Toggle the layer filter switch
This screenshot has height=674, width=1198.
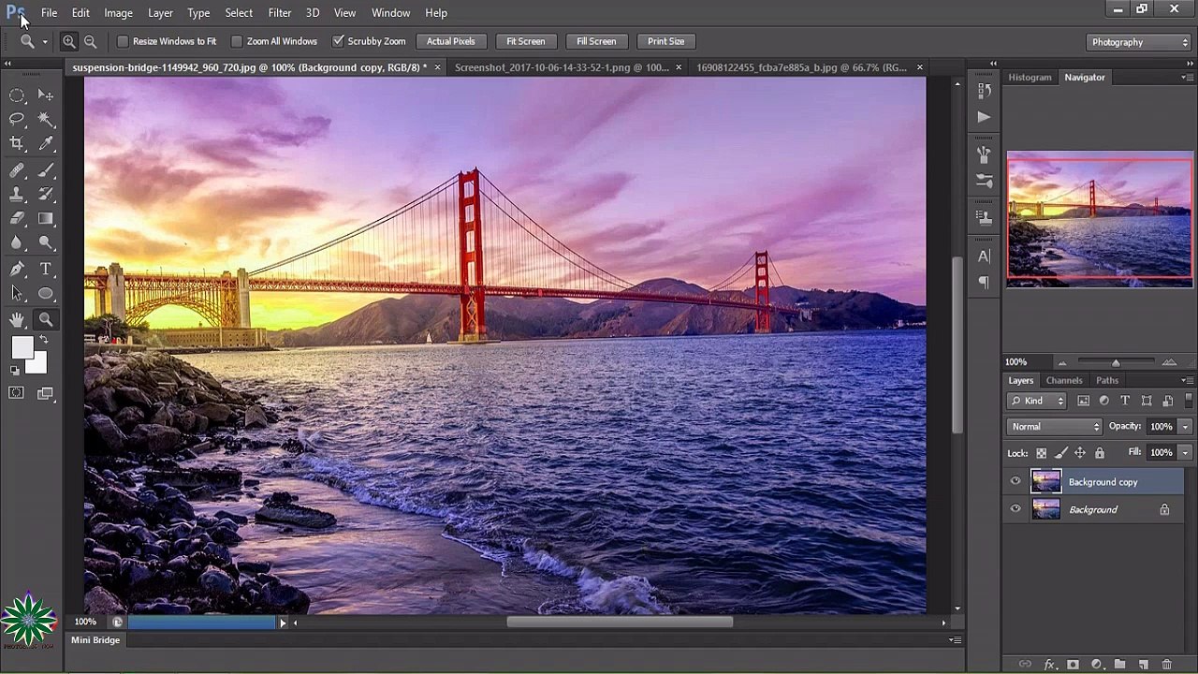(1189, 400)
